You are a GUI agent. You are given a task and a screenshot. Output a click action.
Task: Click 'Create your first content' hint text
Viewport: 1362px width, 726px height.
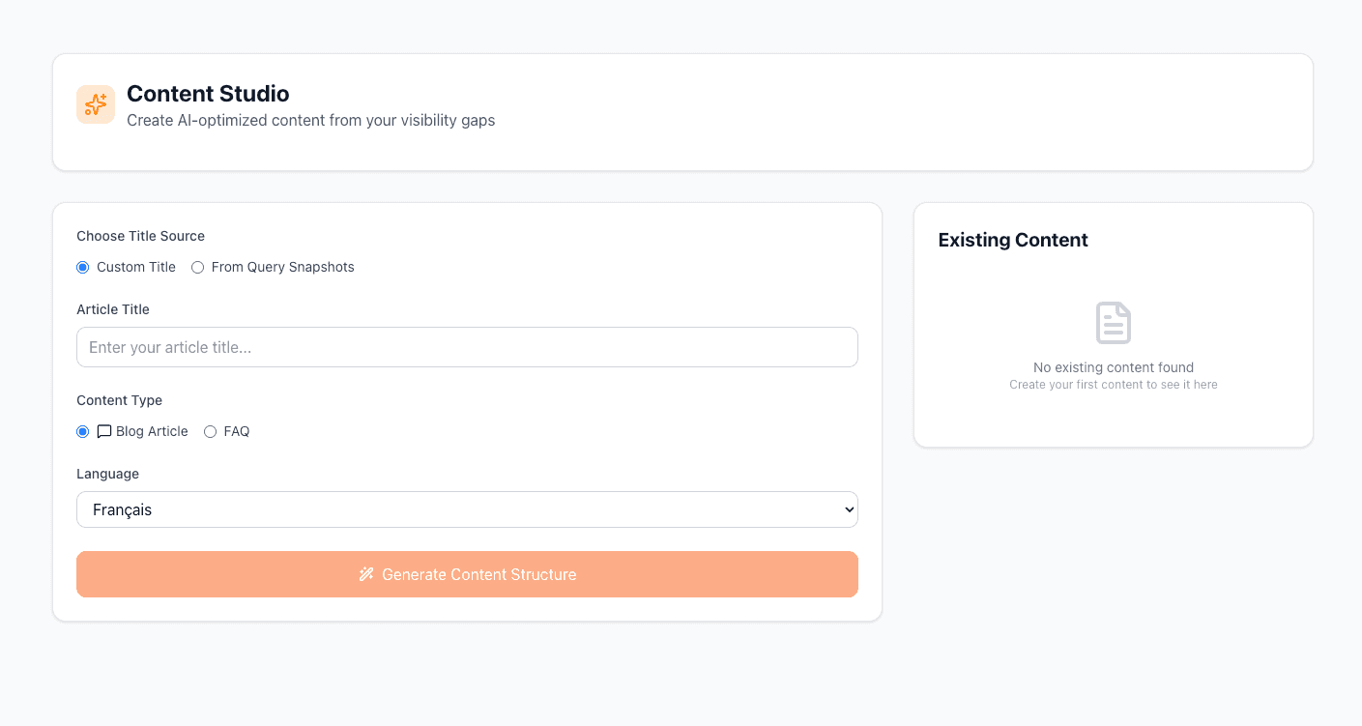(x=1113, y=385)
